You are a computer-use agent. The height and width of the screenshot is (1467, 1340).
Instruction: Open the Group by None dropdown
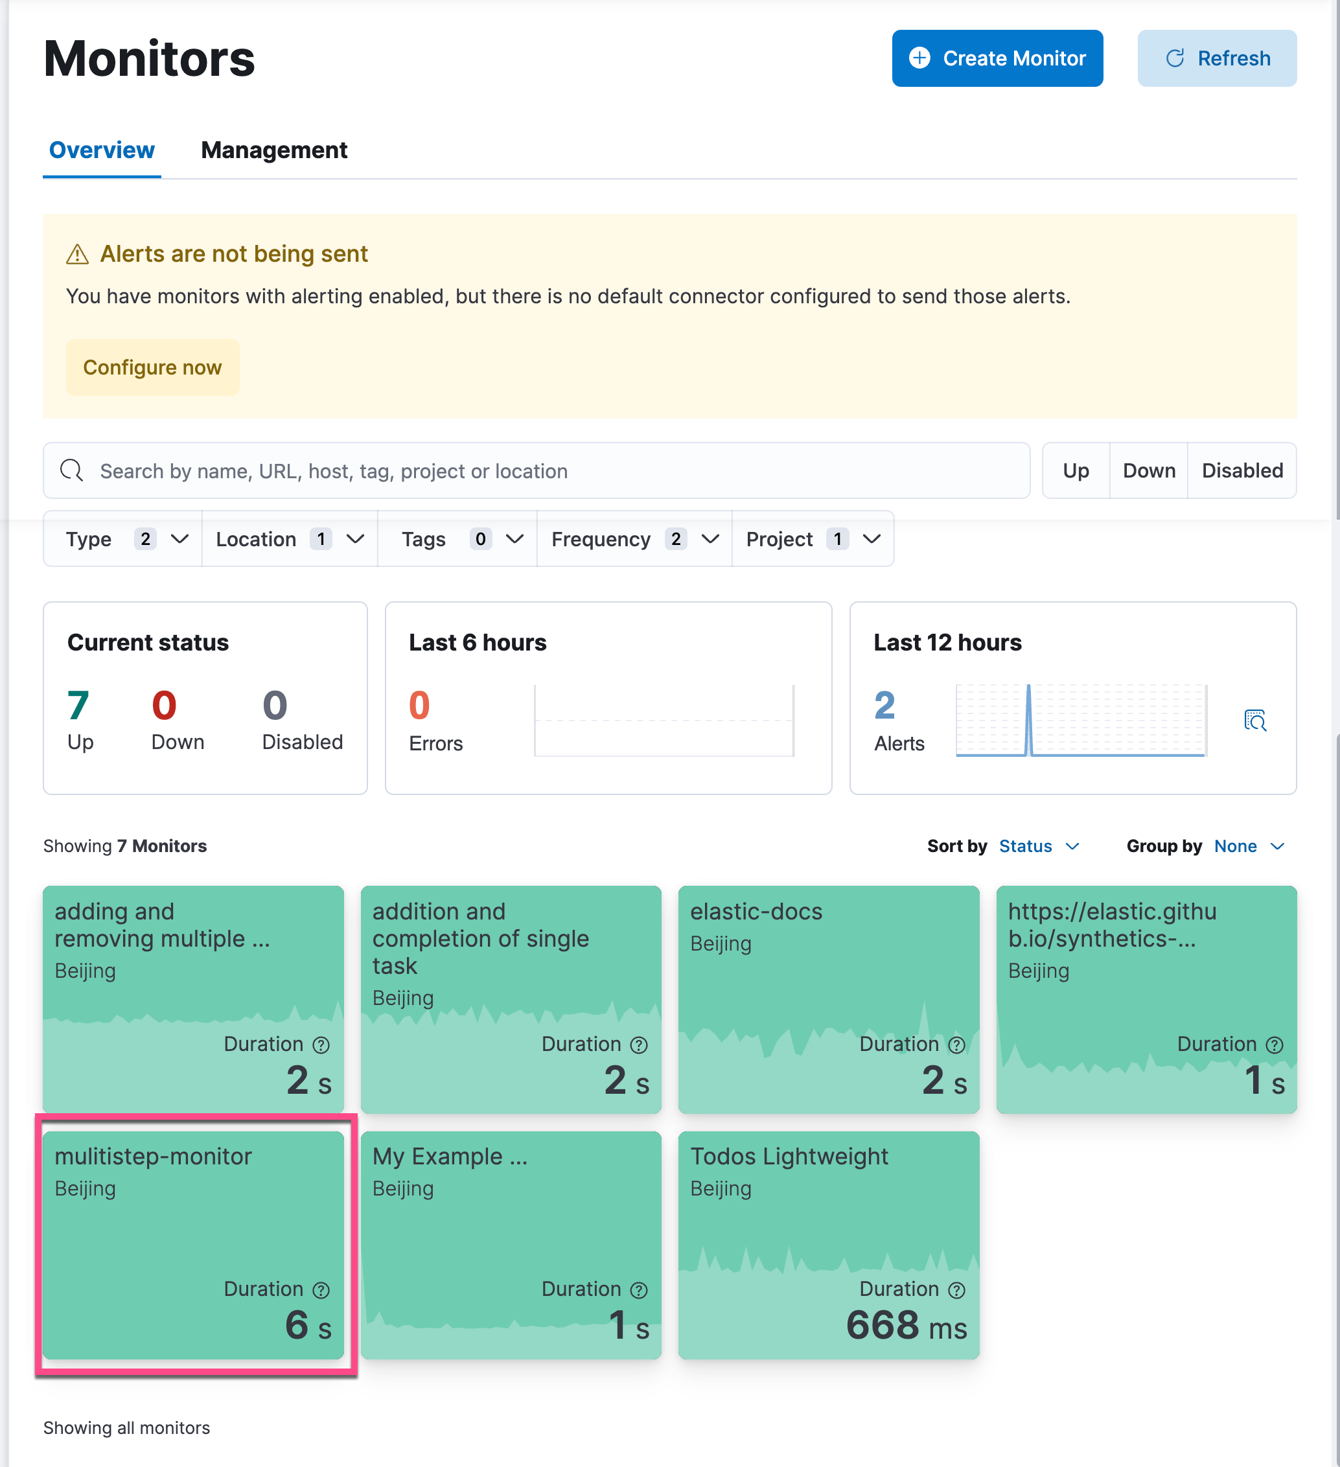pyautogui.click(x=1247, y=846)
